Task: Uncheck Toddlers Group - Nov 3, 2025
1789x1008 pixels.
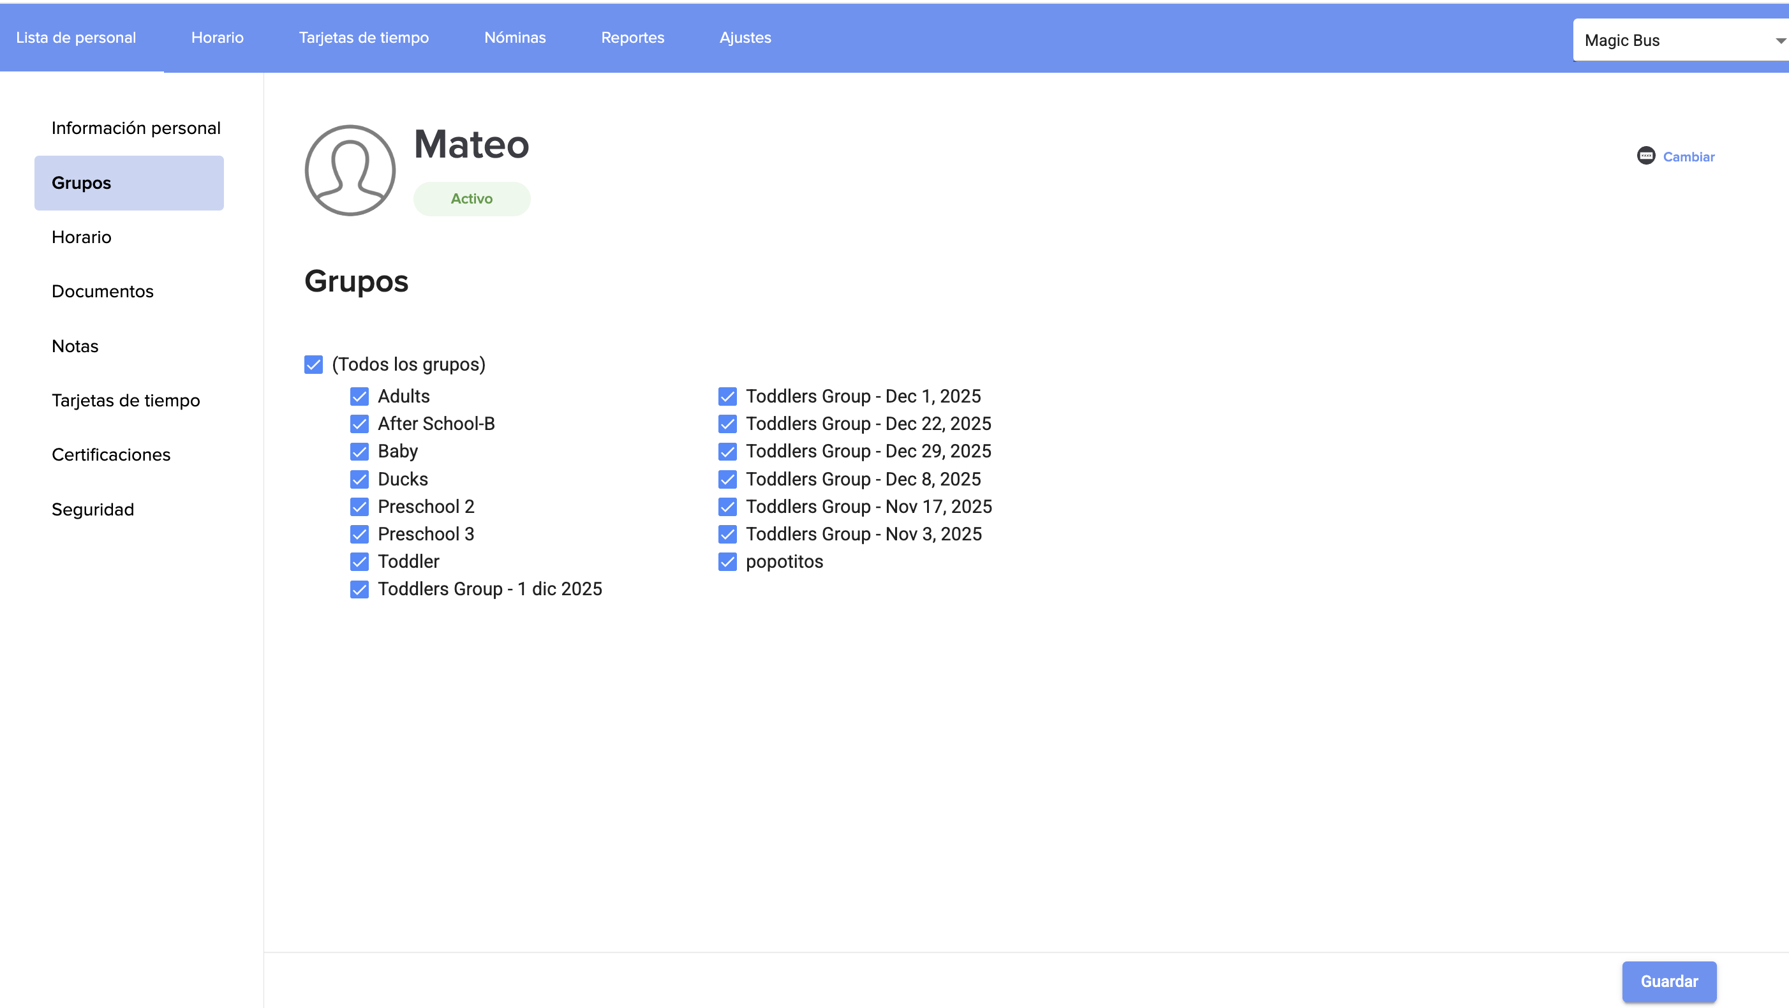Action: tap(727, 534)
